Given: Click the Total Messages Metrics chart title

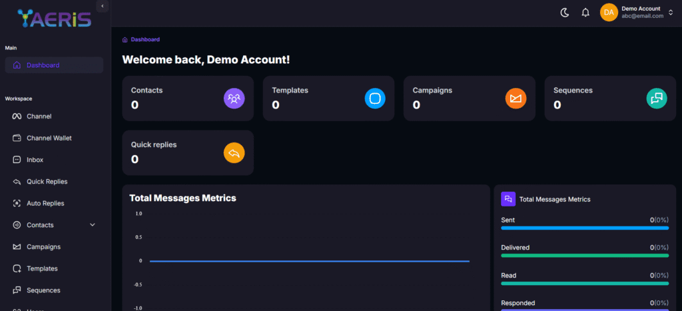Looking at the screenshot, I should pos(182,198).
